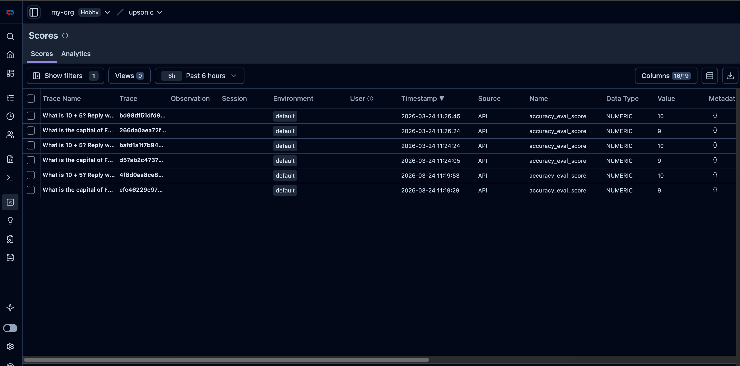
Task: Open Dashboards grid icon in sidebar
Action: click(x=10, y=73)
